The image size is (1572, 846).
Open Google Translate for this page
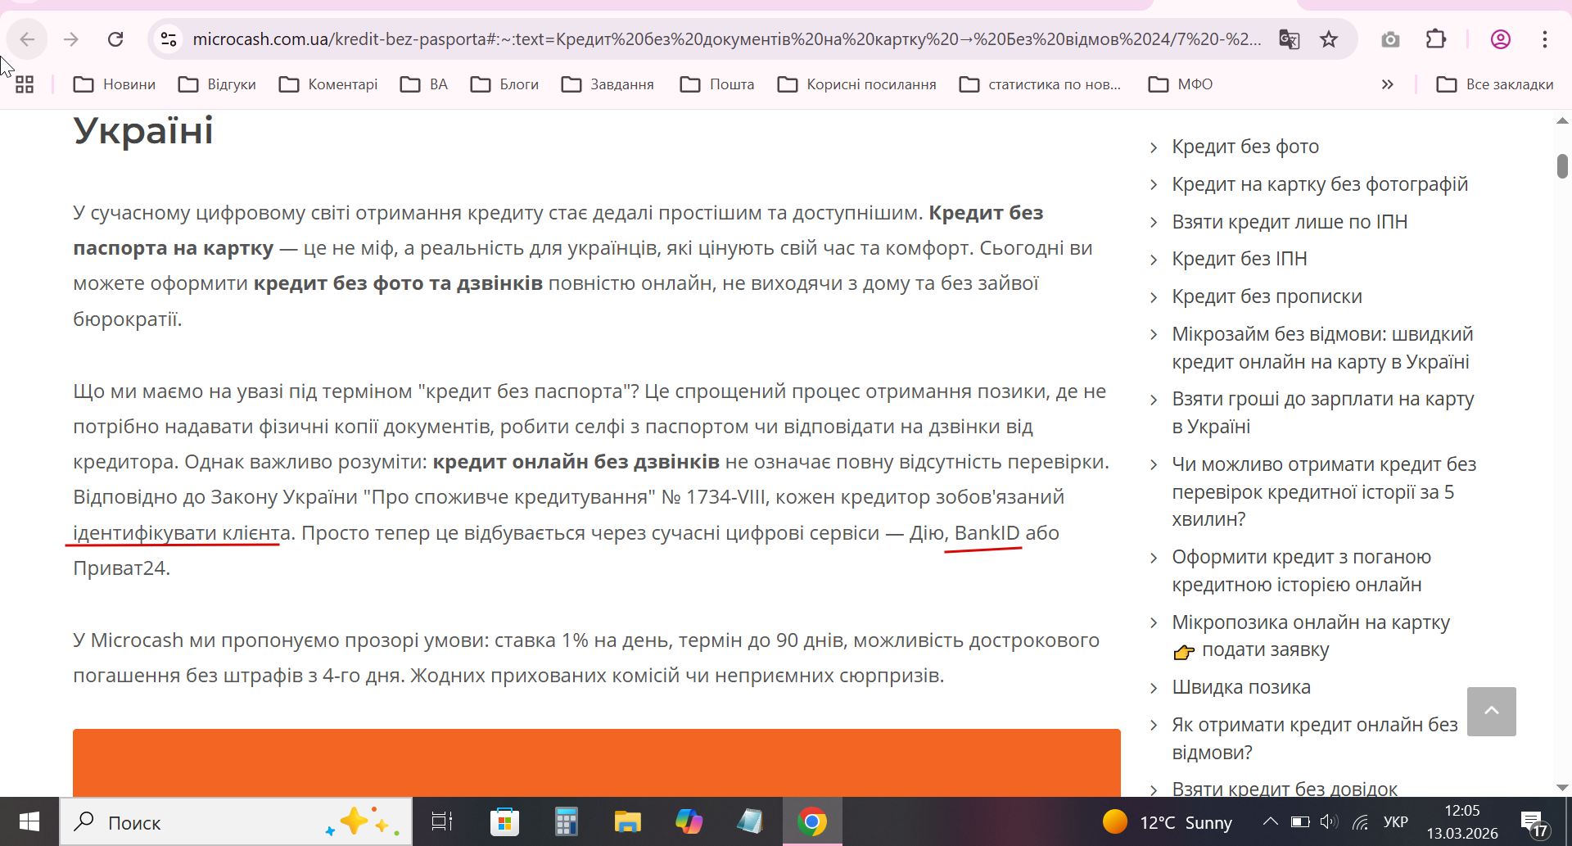click(x=1289, y=39)
